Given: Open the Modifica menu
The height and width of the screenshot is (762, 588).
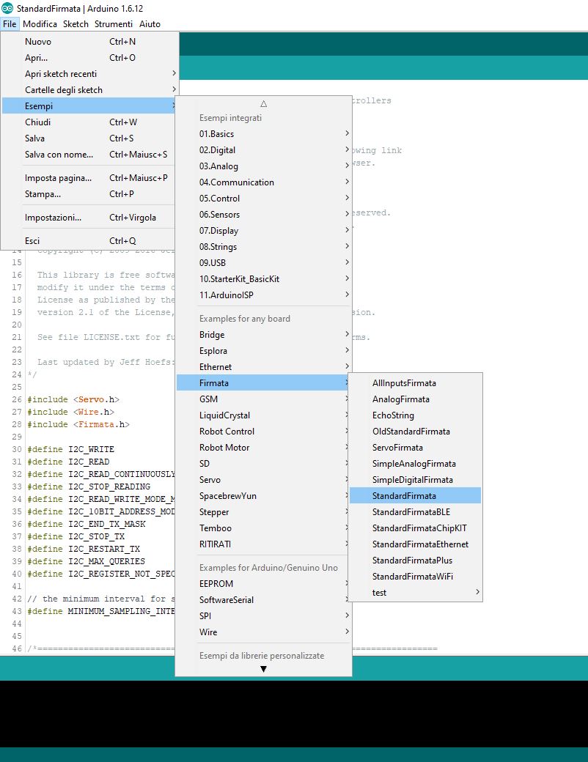Looking at the screenshot, I should [40, 23].
